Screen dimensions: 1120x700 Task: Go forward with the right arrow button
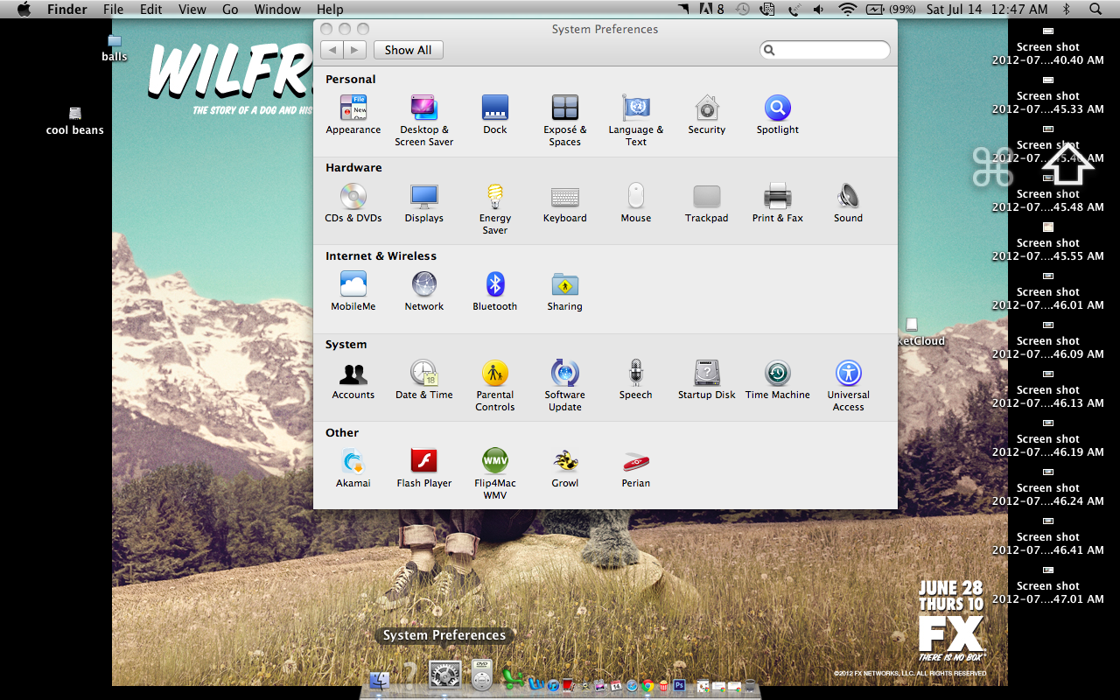(355, 50)
